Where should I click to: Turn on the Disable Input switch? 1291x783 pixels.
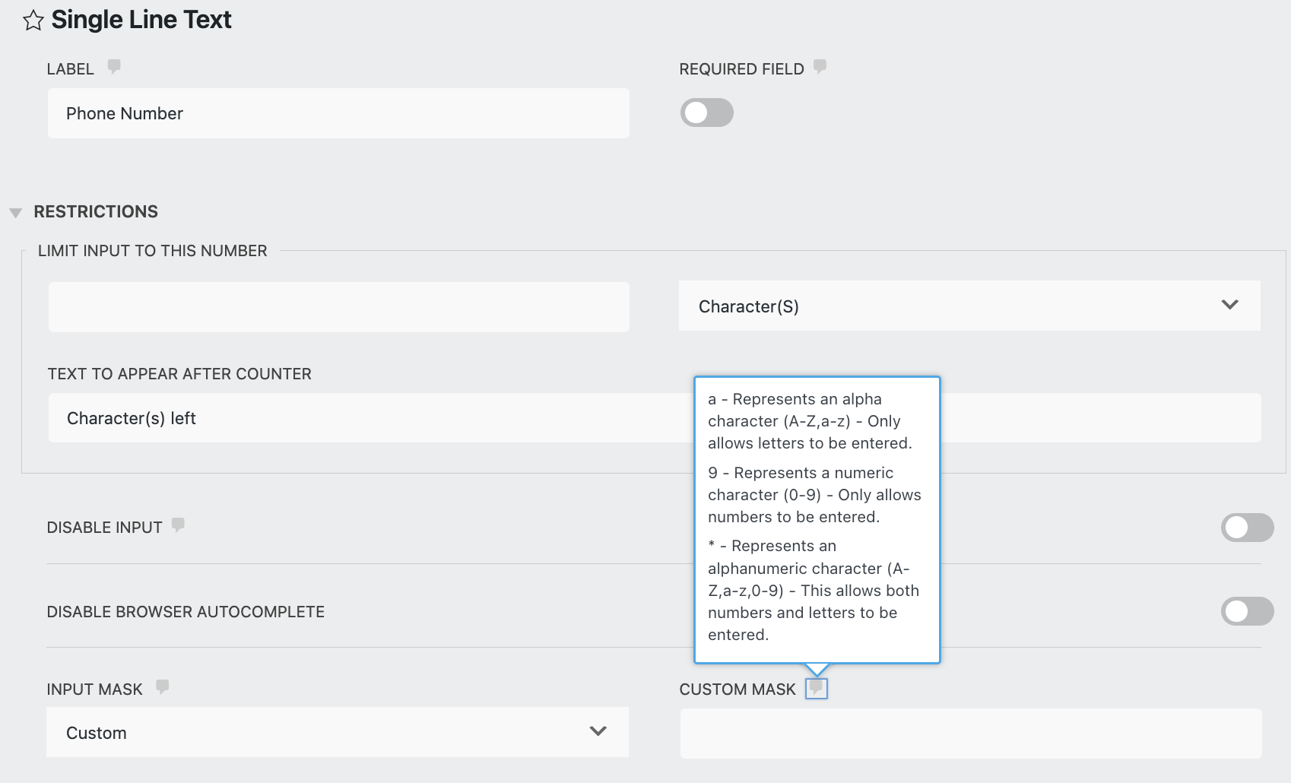click(x=1247, y=528)
